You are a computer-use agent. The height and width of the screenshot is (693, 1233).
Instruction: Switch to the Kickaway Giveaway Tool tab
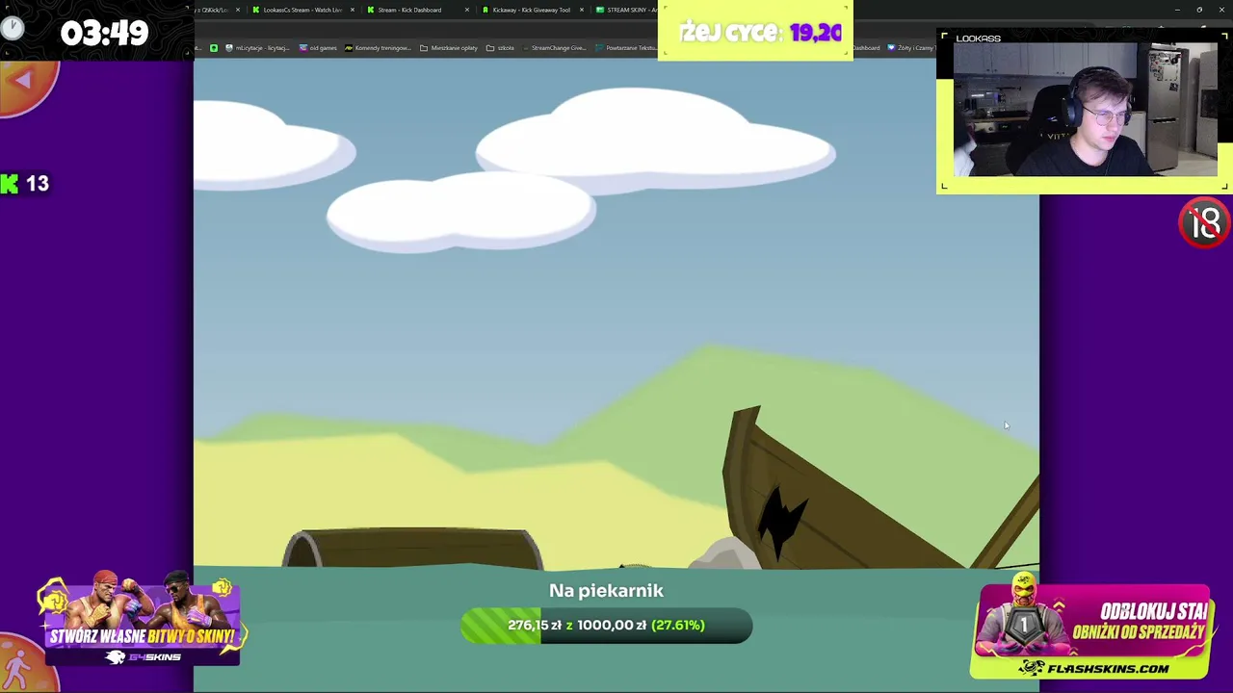[x=531, y=10]
